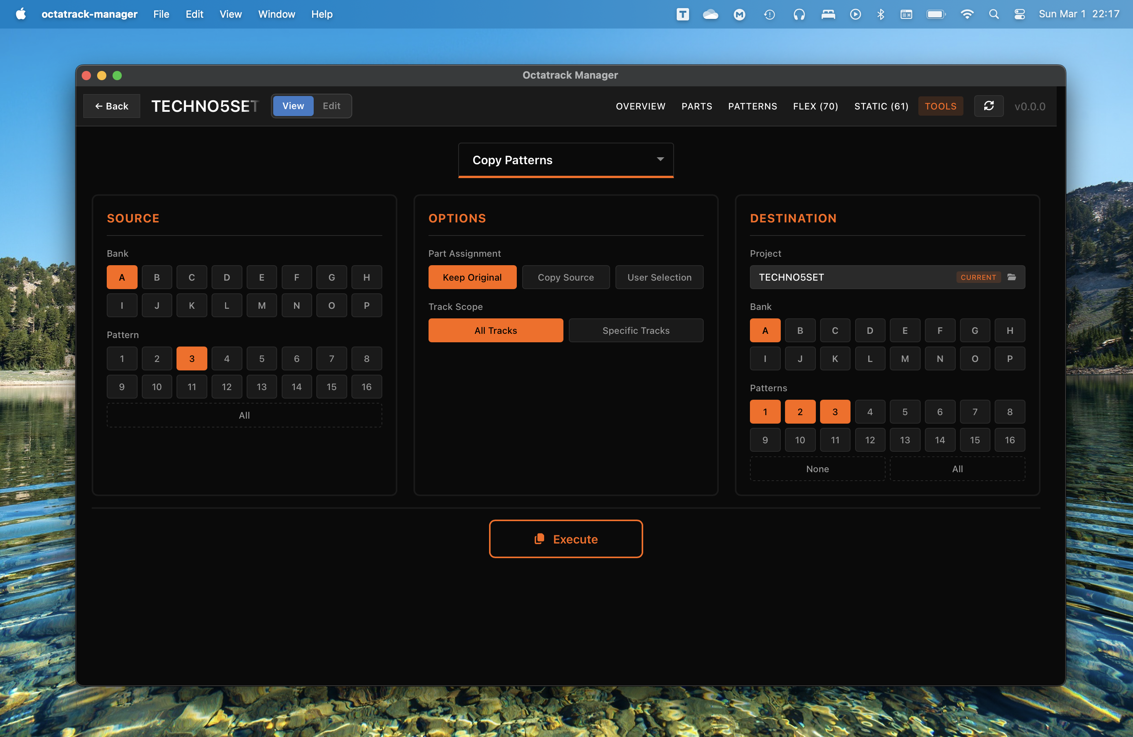Screen dimensions: 1133x737
Task: Click the refresh project icon button
Action: coord(988,106)
